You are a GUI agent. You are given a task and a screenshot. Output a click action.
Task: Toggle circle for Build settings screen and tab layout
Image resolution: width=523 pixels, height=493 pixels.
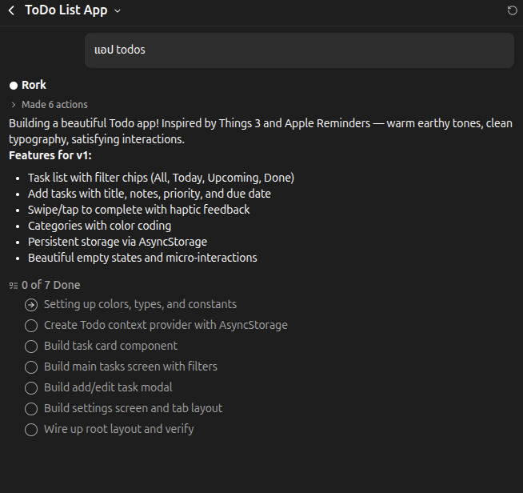coord(31,408)
